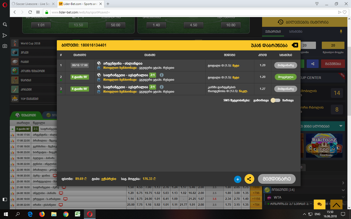Screen dimensions: 351x219
Task: Show hidden tray icons with the chevron
Action: 304,214
